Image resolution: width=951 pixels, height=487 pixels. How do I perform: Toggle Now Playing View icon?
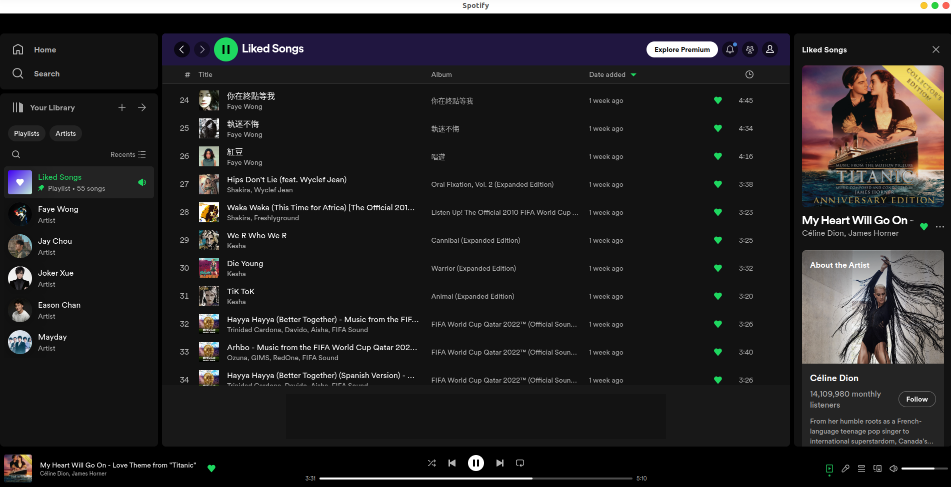(x=829, y=469)
